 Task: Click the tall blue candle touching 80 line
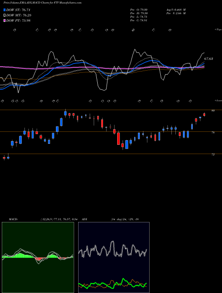click(65, 113)
